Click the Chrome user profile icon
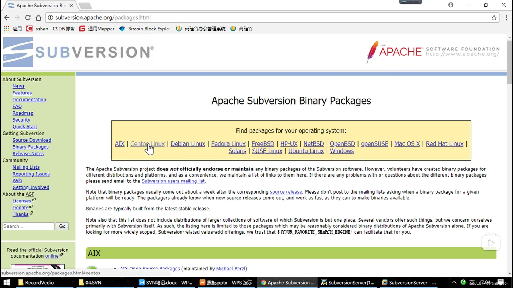This screenshot has width=513, height=288. pyautogui.click(x=450, y=5)
